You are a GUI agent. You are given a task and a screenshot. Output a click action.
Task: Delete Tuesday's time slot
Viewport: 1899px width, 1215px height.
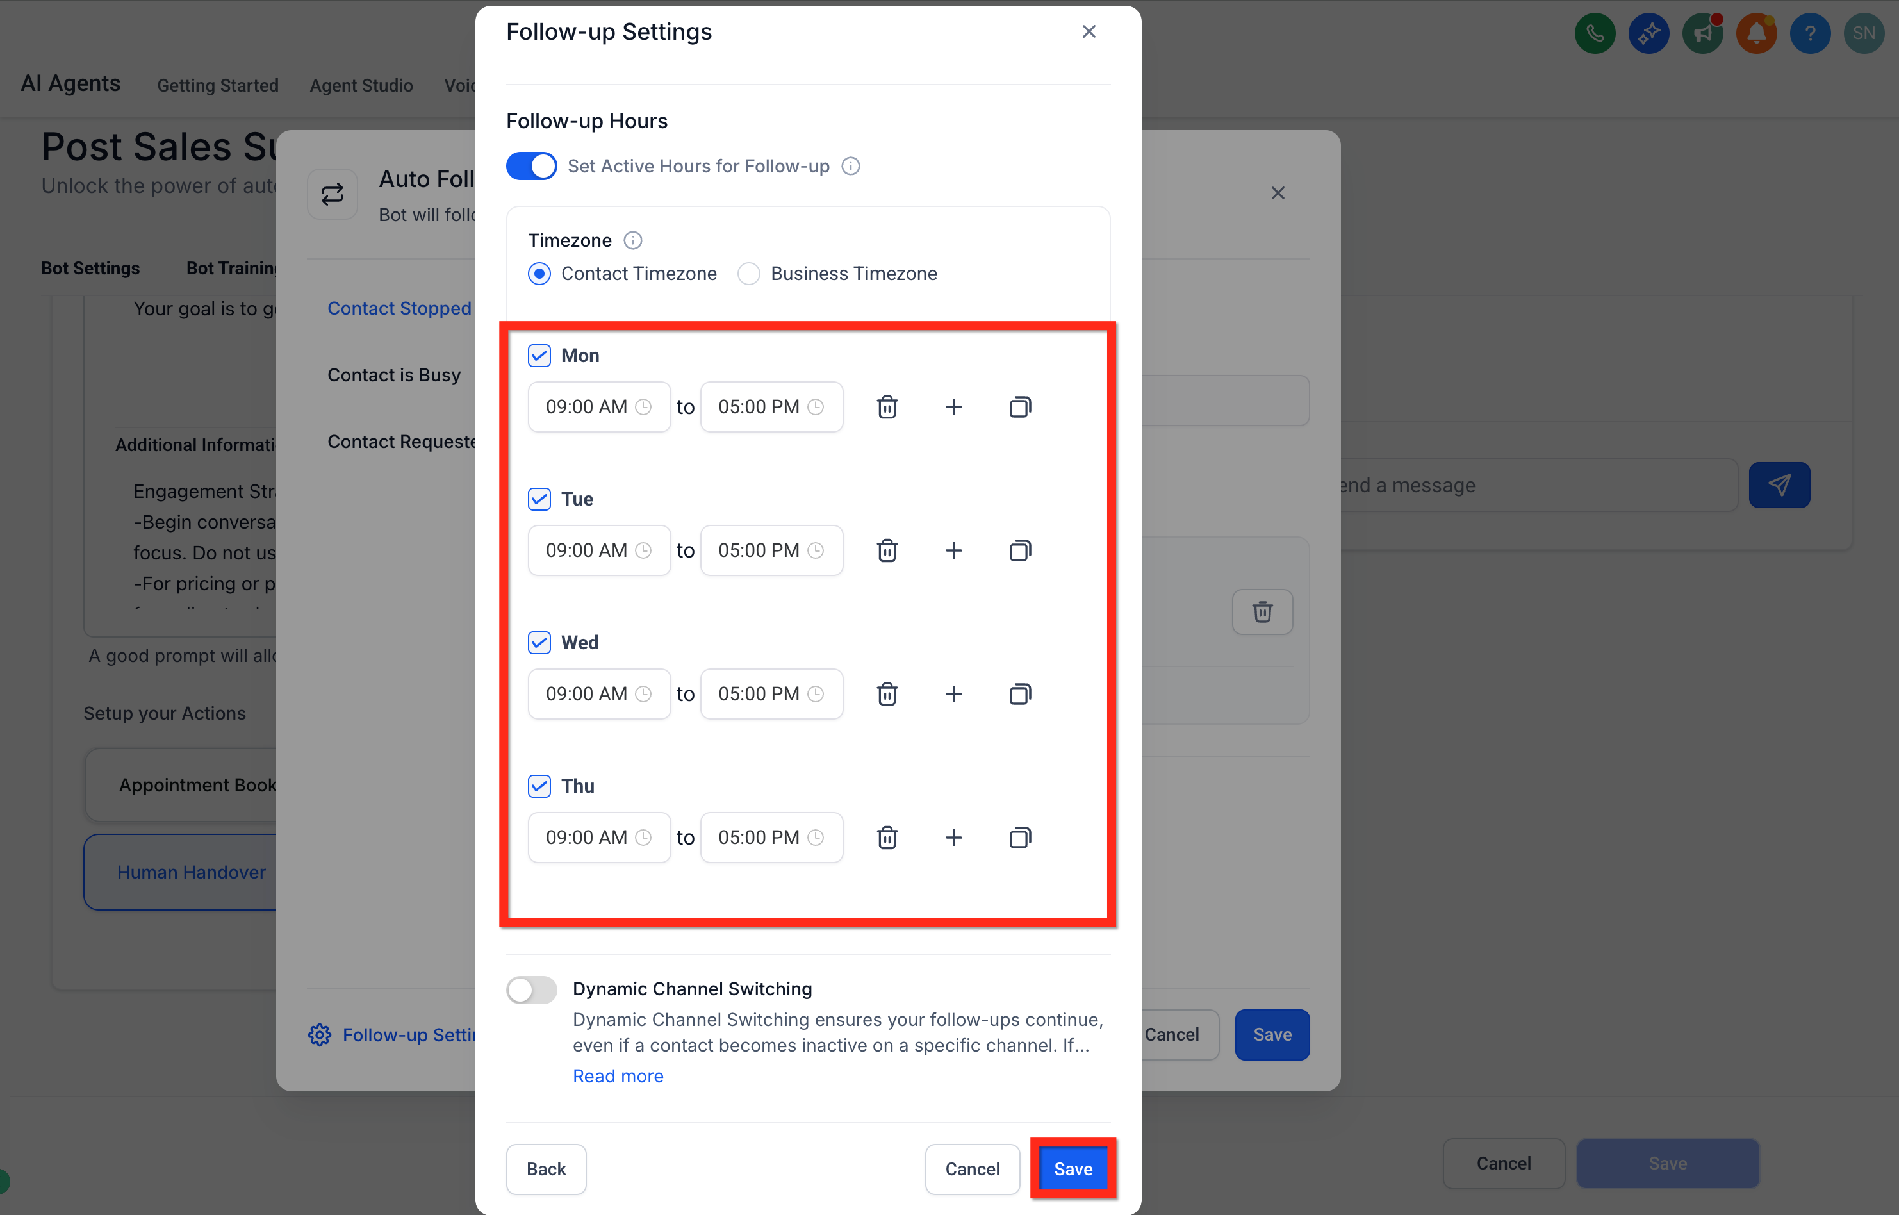click(887, 550)
